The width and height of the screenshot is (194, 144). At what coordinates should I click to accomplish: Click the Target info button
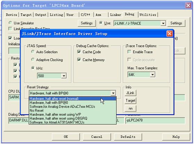(130, 100)
